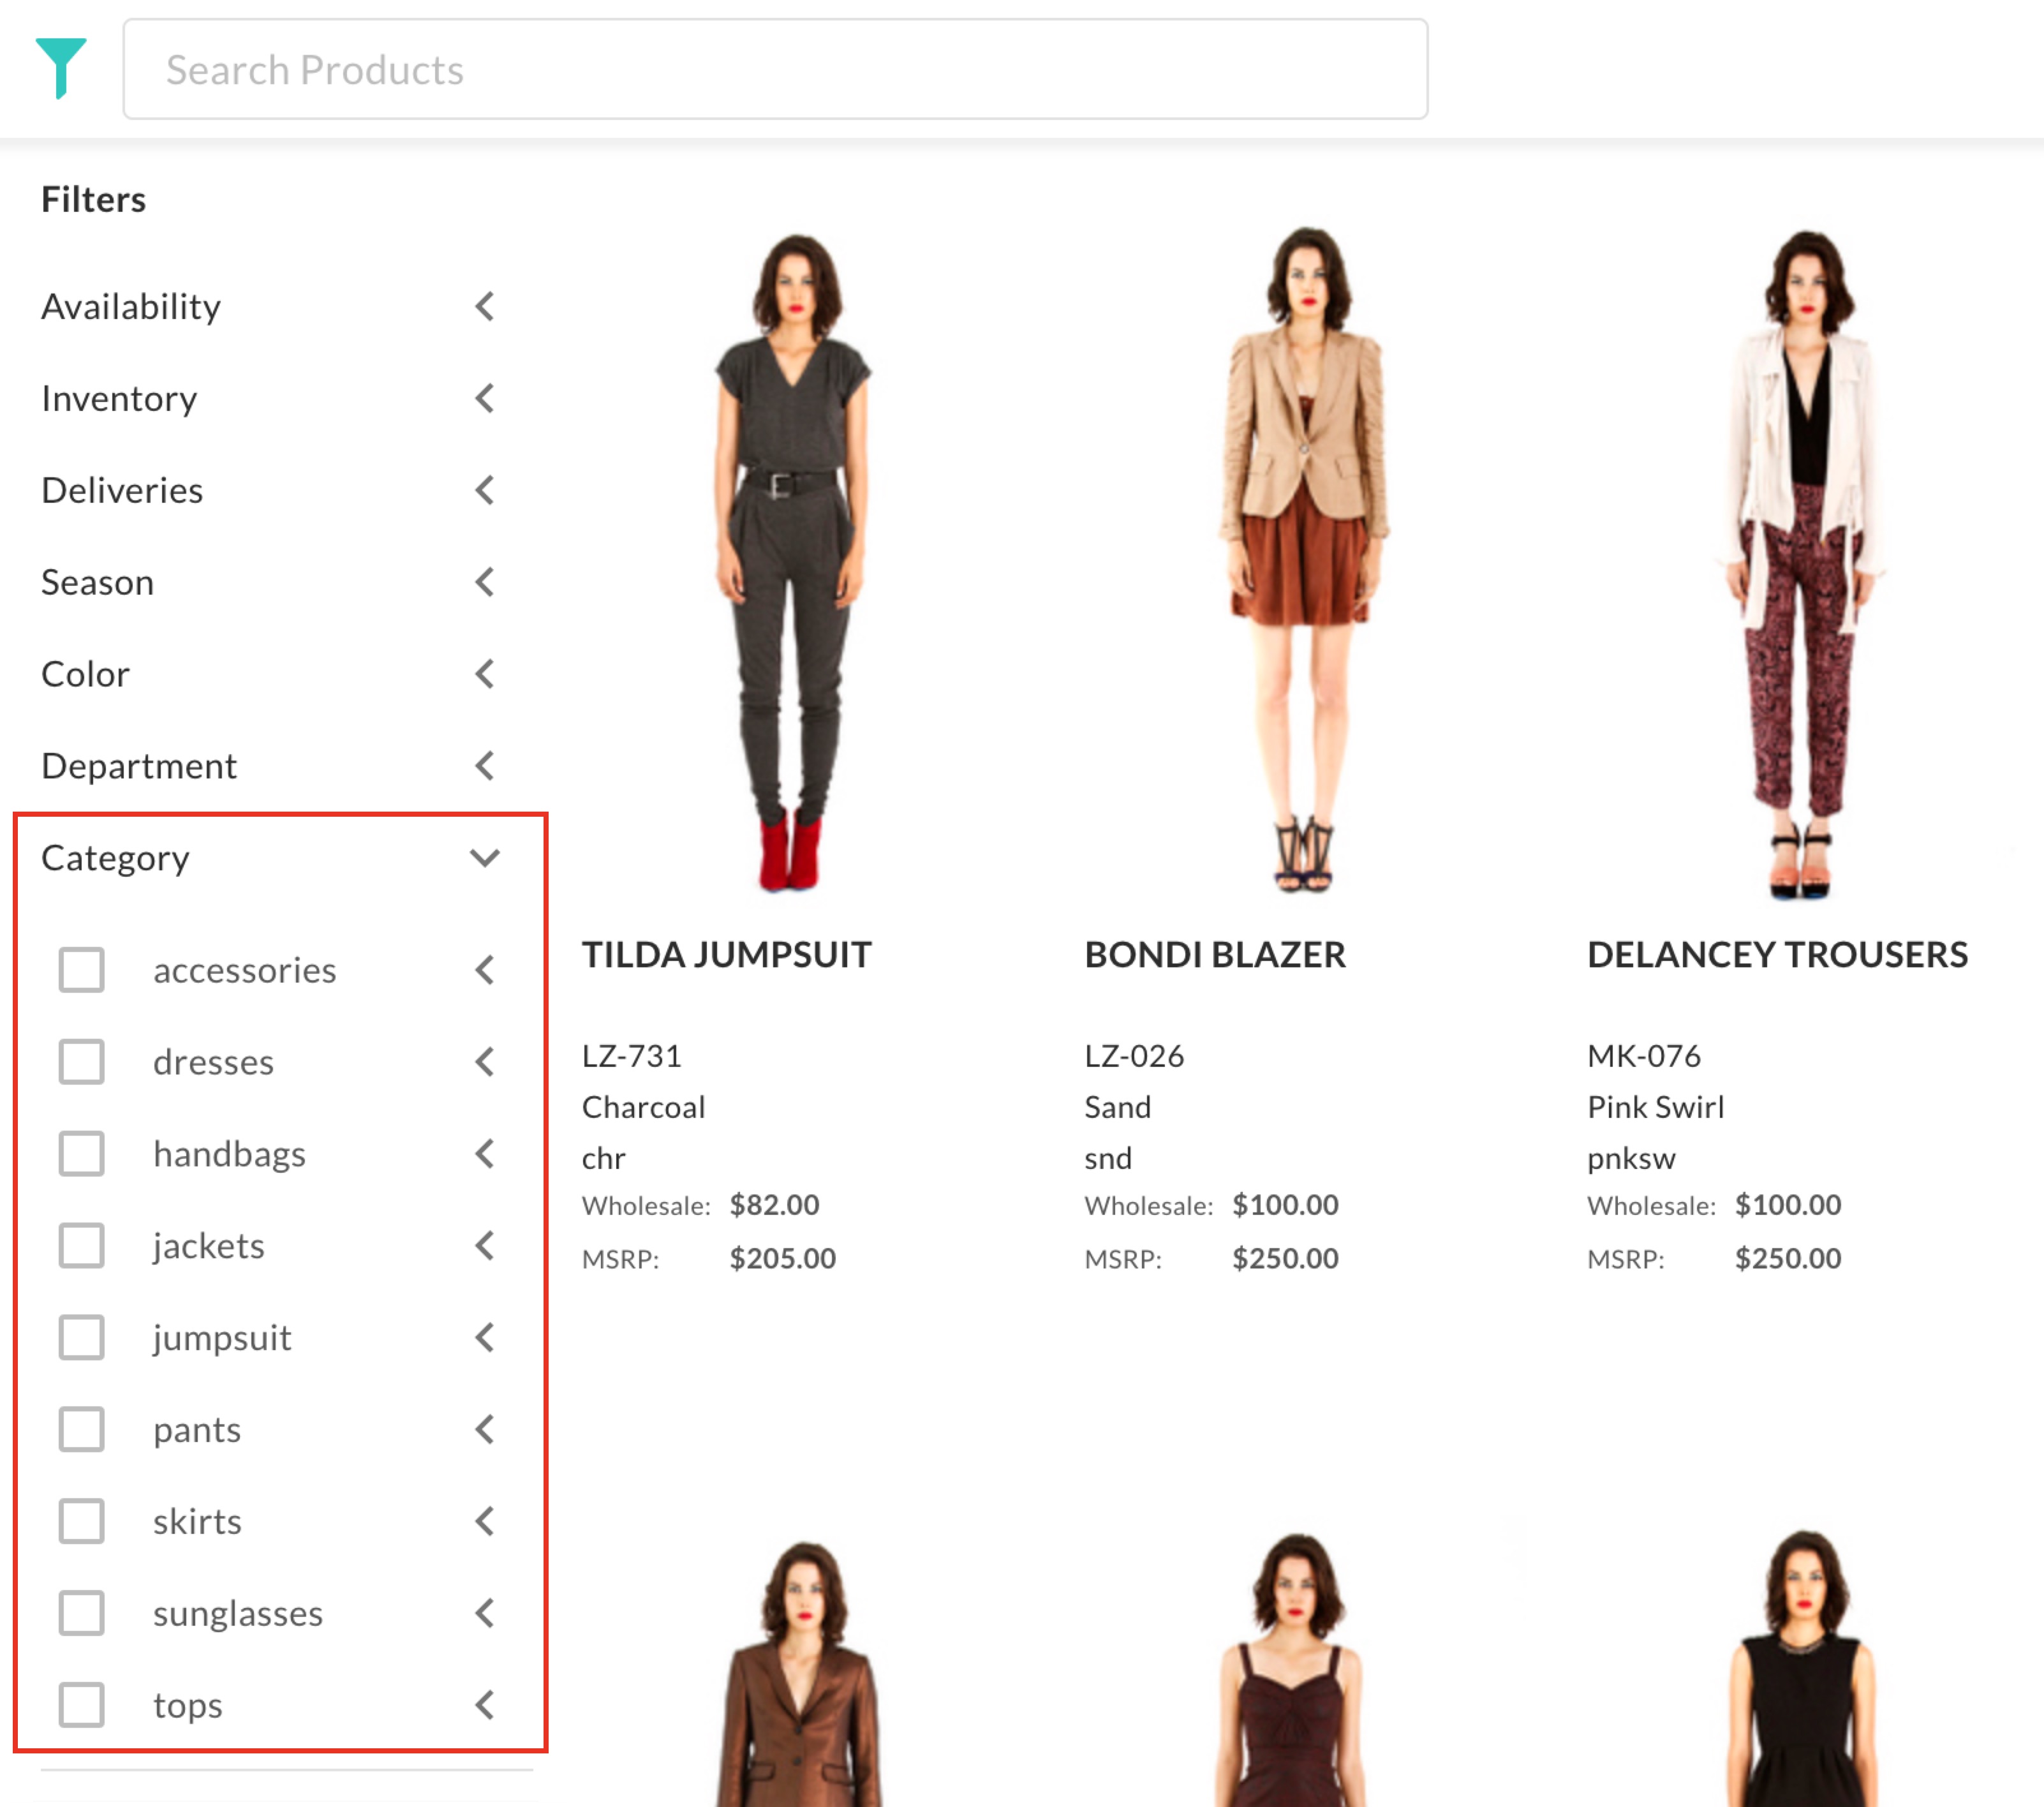Click the Deliveries filter label

pos(122,490)
